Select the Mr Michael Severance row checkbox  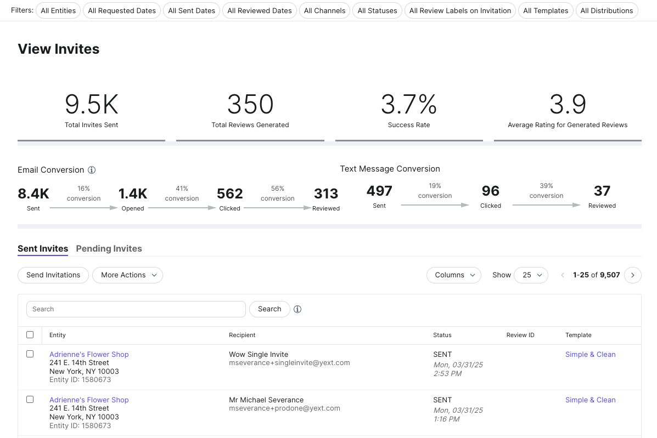click(30, 400)
